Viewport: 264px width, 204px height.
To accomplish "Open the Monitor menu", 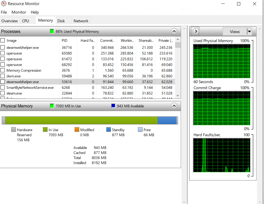I will pos(19,12).
